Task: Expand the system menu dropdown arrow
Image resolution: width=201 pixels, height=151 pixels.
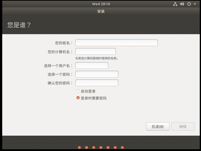Action: 195,4
